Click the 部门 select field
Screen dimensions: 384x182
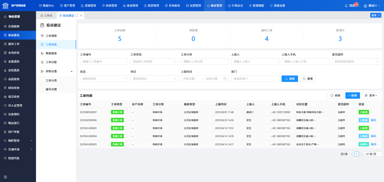[x=255, y=79]
